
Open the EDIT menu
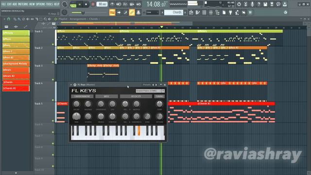(9, 4)
